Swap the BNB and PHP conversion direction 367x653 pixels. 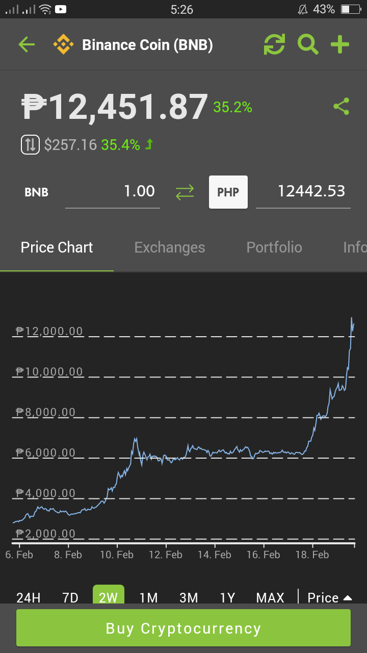tap(185, 192)
